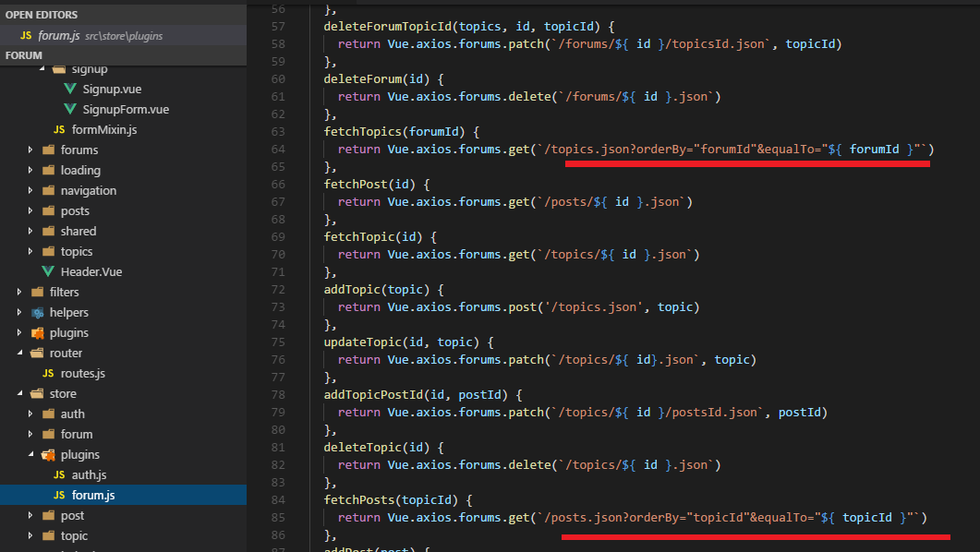Viewport: 980px width, 552px height.
Task: Expand the posts folder arrow
Action: [30, 211]
